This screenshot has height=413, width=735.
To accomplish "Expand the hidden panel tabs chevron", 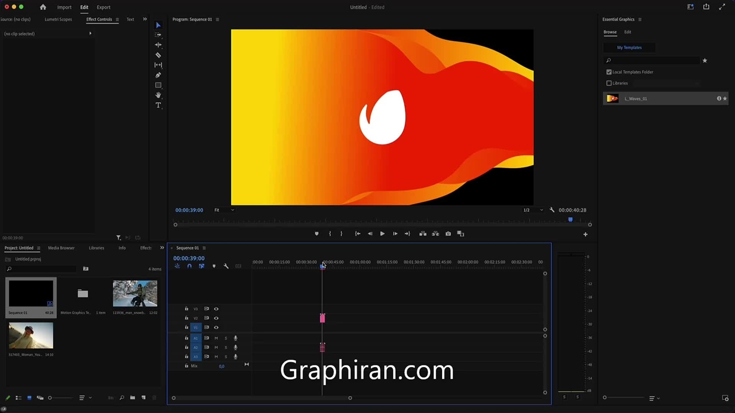I will 145,20.
